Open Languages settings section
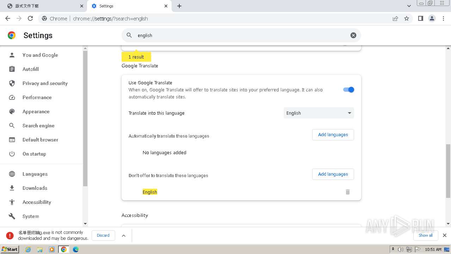451x254 pixels. [35, 174]
